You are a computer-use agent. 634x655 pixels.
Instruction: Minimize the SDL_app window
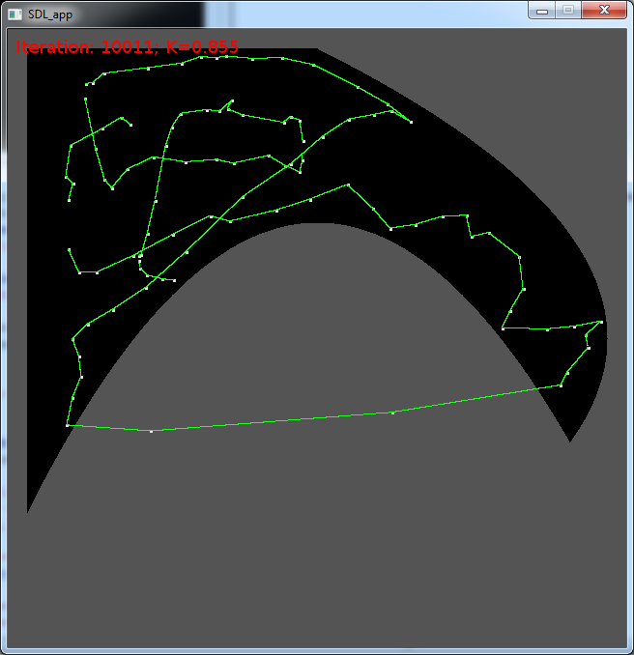tap(542, 10)
